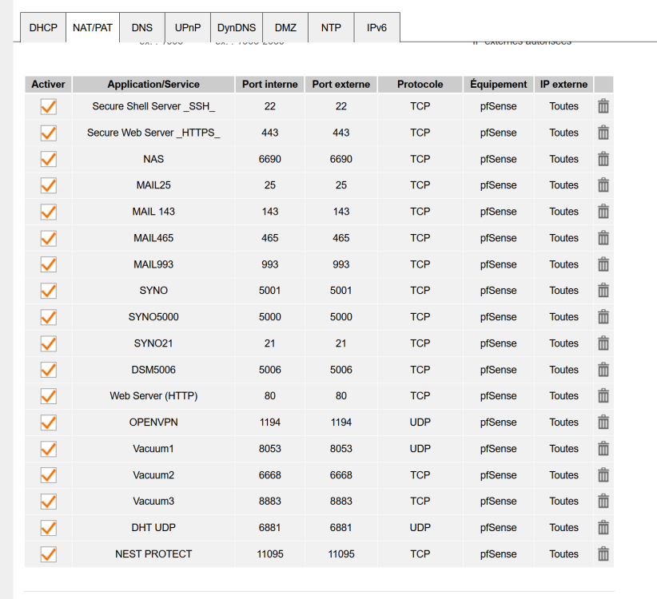Delete the NEST PROTECT rule

click(603, 554)
